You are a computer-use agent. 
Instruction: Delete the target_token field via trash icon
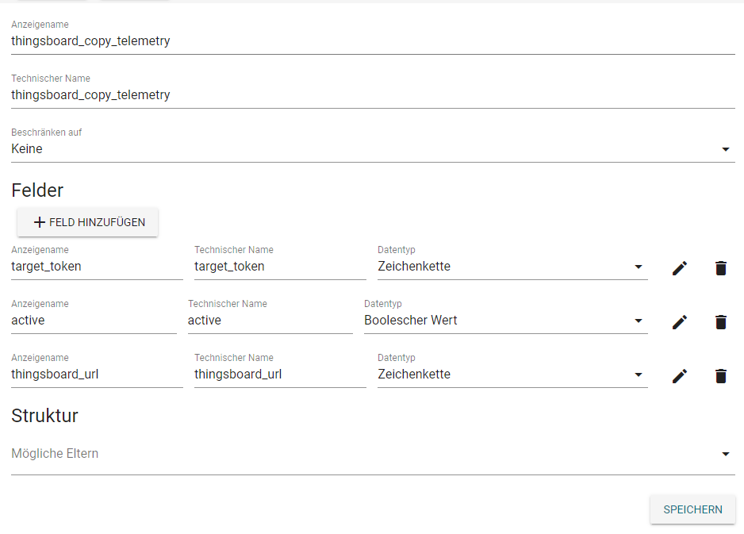point(720,268)
